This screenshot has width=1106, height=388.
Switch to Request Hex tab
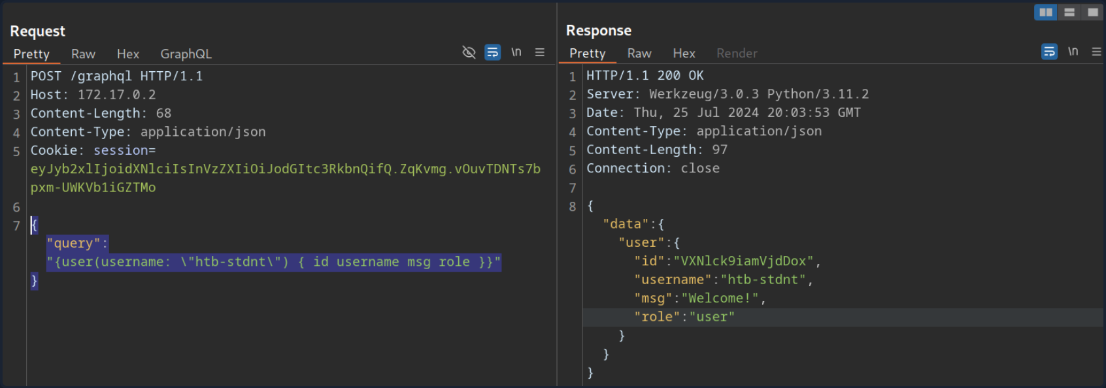tap(128, 54)
